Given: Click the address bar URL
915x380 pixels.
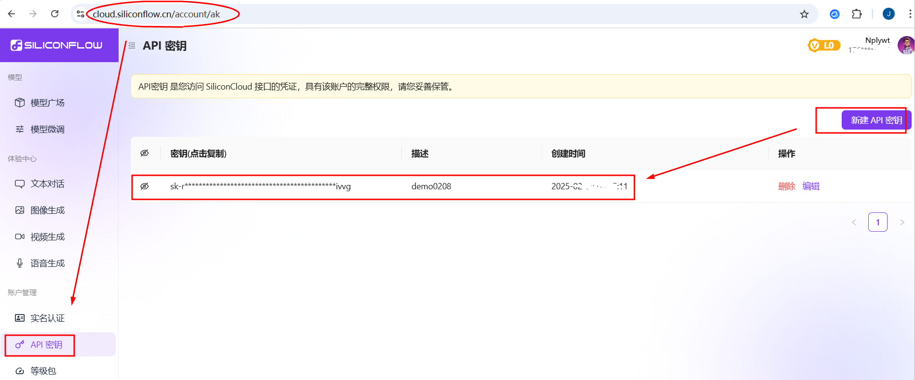Looking at the screenshot, I should pos(156,14).
